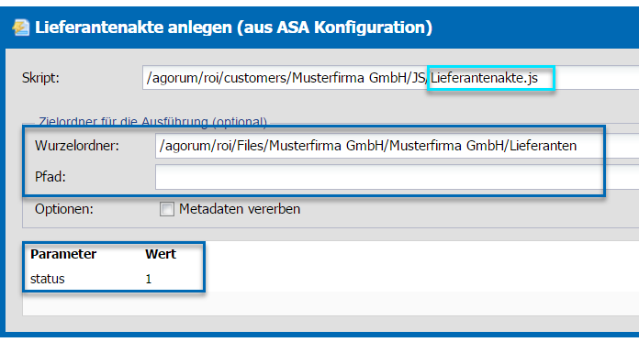Click the Skript label

click(x=40, y=78)
